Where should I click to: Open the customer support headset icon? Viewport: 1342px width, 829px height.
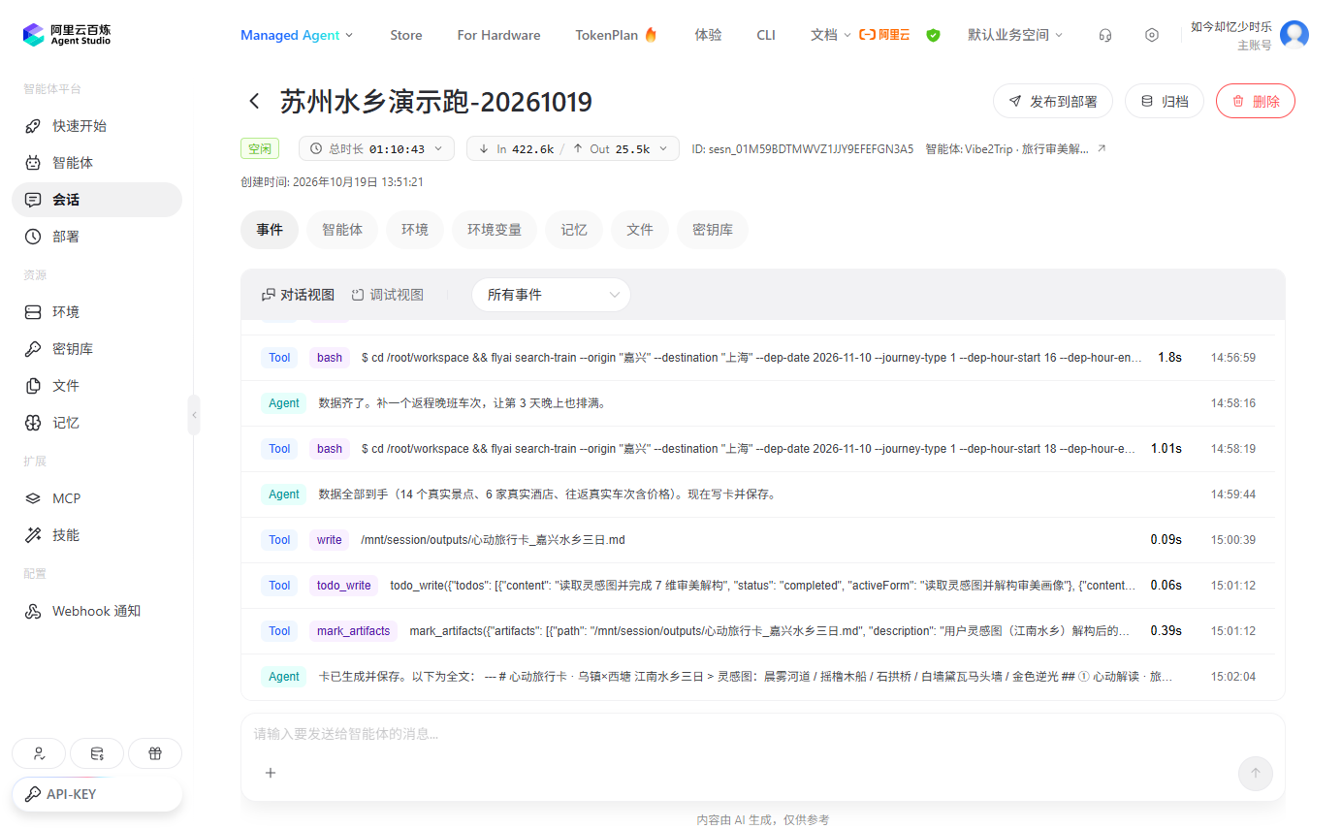1105,35
